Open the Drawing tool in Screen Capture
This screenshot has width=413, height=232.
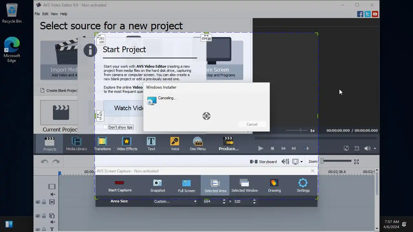pos(274,185)
